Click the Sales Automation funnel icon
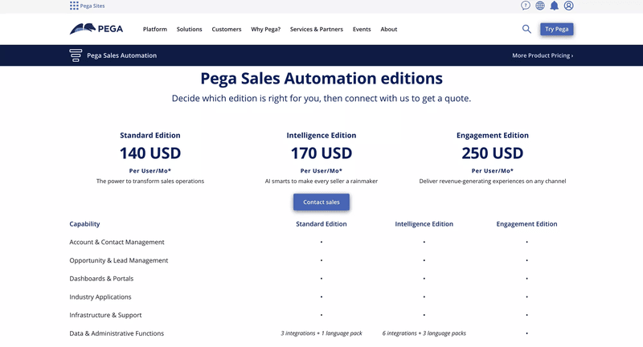 (76, 55)
